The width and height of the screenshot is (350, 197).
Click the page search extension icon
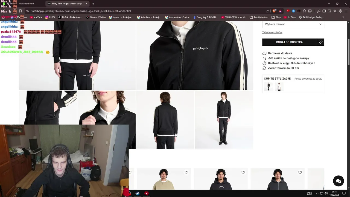(x=310, y=11)
